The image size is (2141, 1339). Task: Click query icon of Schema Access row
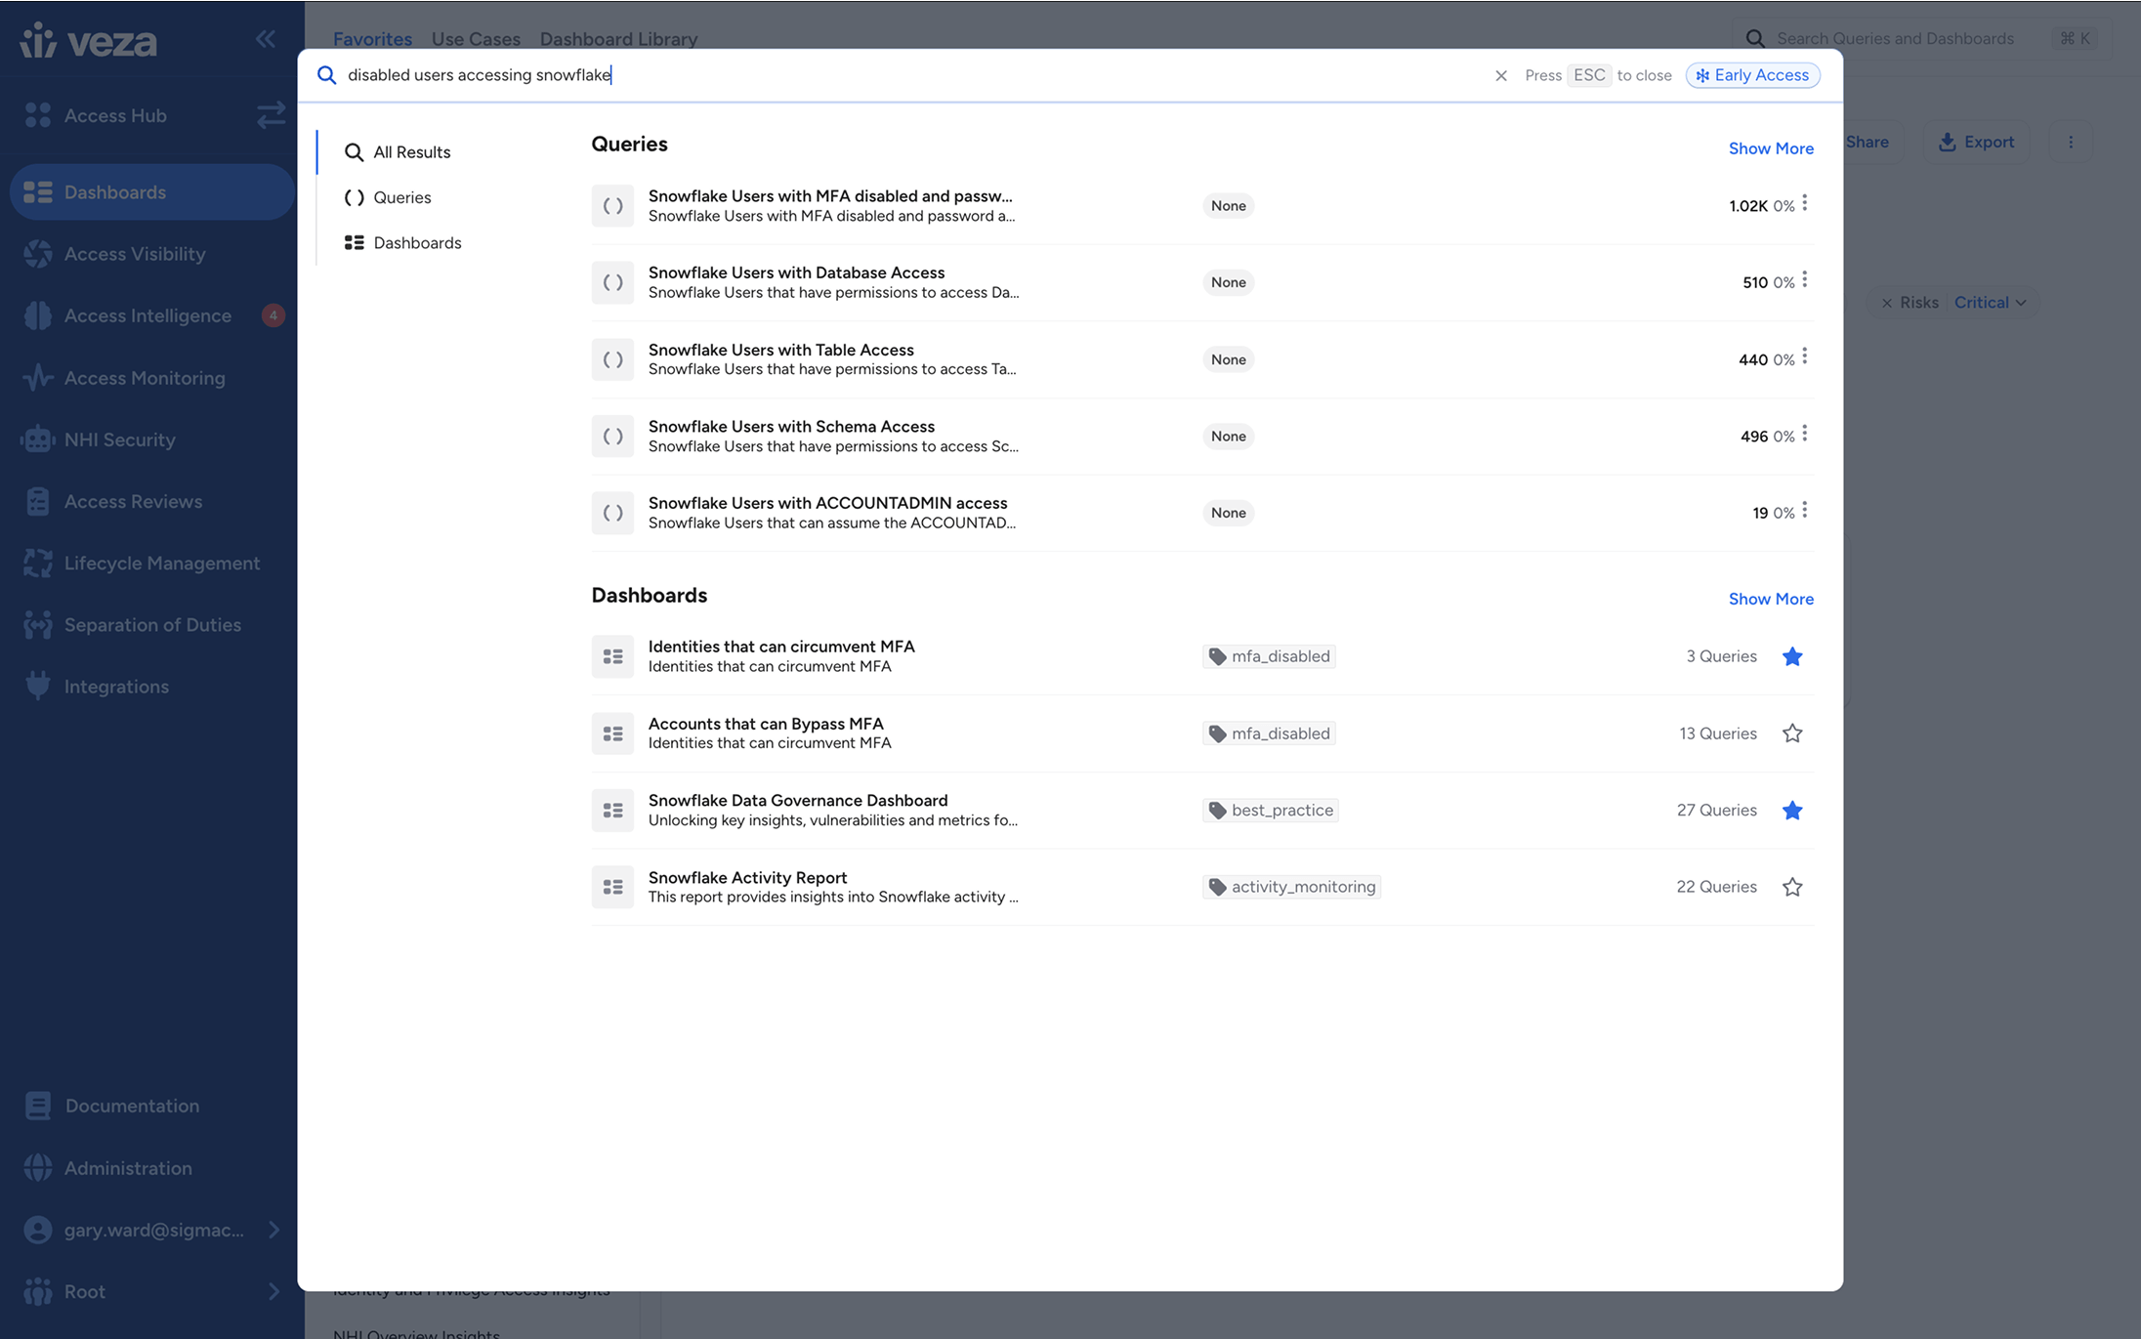[612, 437]
